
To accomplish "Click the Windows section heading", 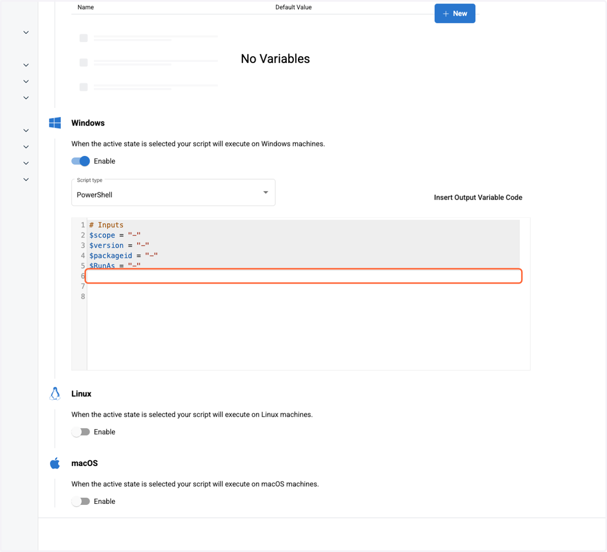I will [88, 123].
